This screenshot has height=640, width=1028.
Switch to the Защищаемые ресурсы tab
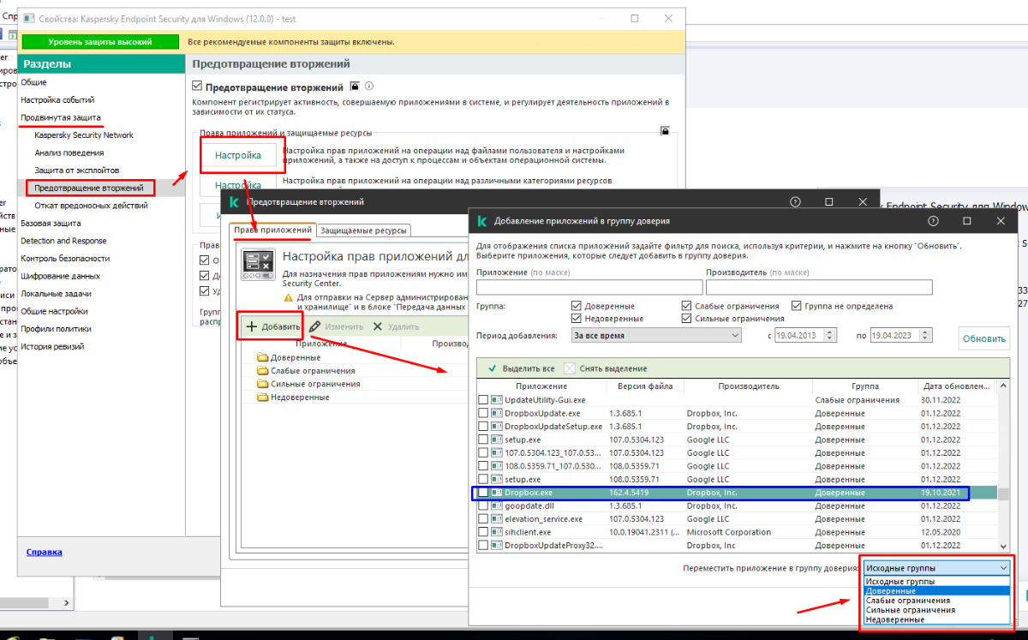click(364, 230)
